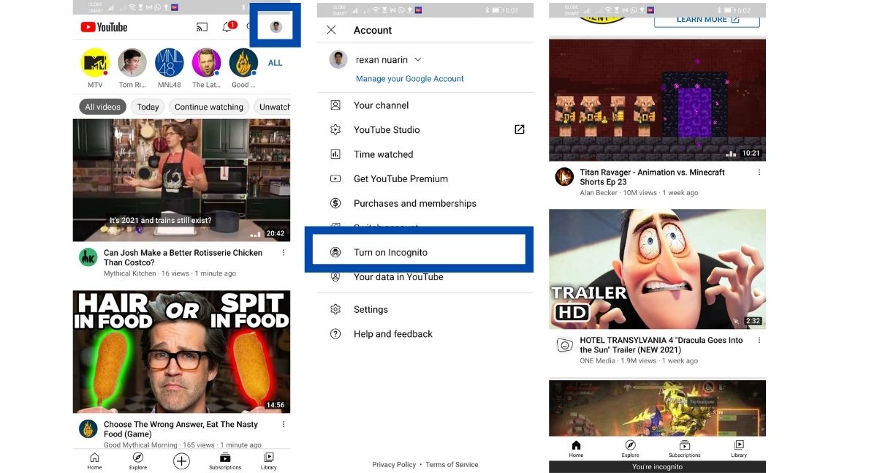
Task: Tap the 'ALL' subscriptions link
Action: pyautogui.click(x=275, y=63)
